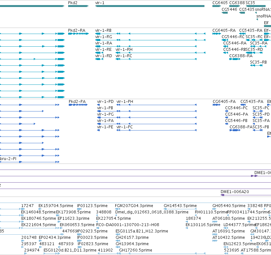The image size is (271, 255).
Task: Select transcript vir-1-RE
Action: 103,50
